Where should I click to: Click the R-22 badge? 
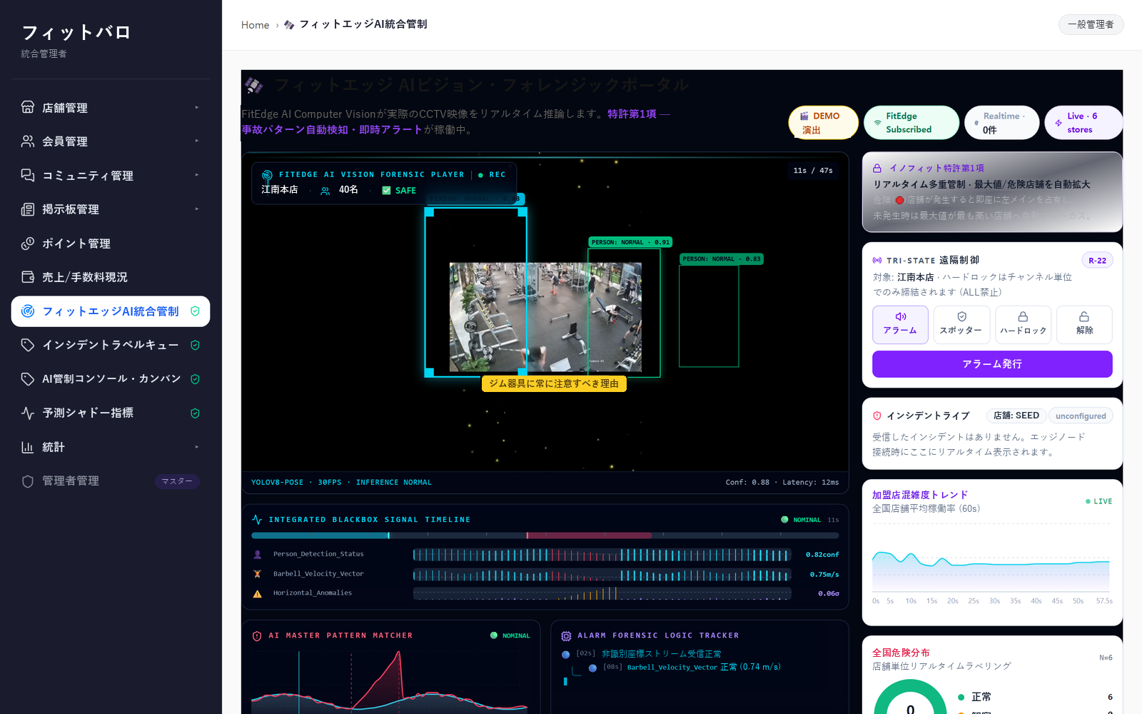click(x=1097, y=261)
